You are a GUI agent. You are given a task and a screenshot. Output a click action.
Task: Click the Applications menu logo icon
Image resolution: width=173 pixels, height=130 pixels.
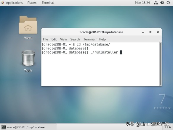point(3,3)
